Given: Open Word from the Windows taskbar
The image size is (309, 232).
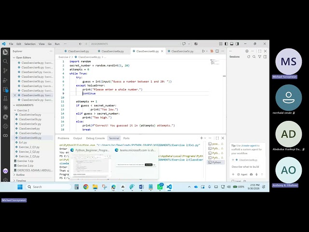Looking at the screenshot, I should click(141, 187).
